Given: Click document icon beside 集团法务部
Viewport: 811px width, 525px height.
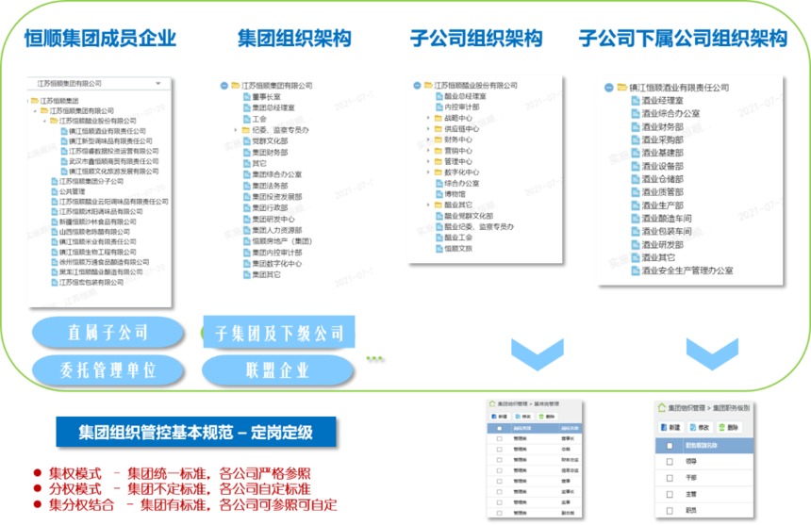Looking at the screenshot, I should point(247,186).
